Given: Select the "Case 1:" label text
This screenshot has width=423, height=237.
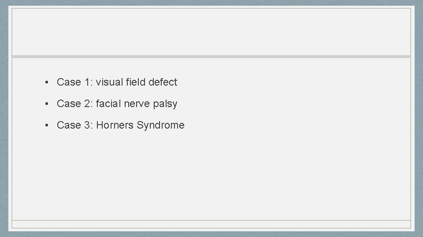Looking at the screenshot, I should (75, 82).
